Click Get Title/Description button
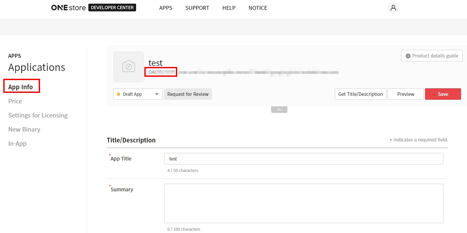 pyautogui.click(x=360, y=94)
